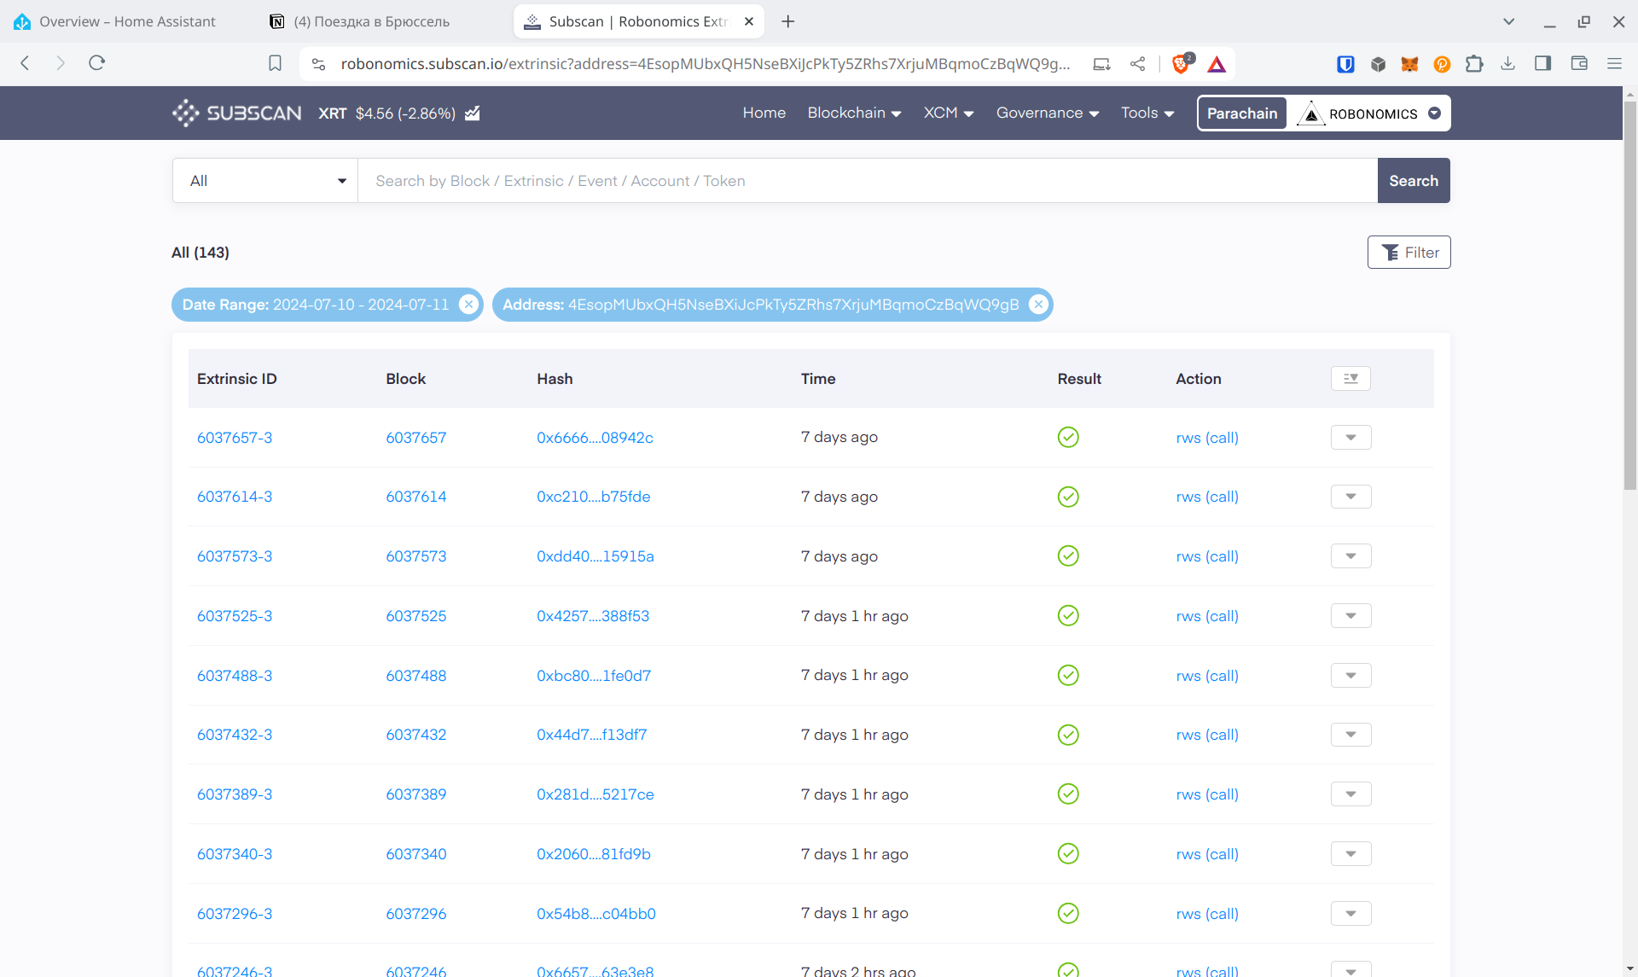Click the Brave Shields icon
The height and width of the screenshot is (977, 1638).
tap(1181, 64)
